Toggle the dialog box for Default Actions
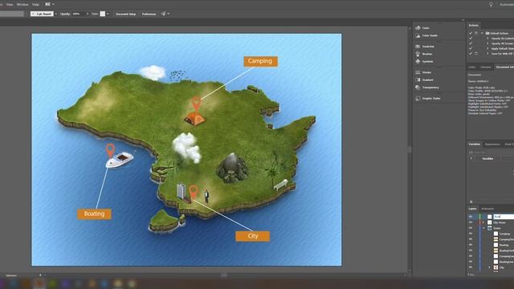 [476, 33]
